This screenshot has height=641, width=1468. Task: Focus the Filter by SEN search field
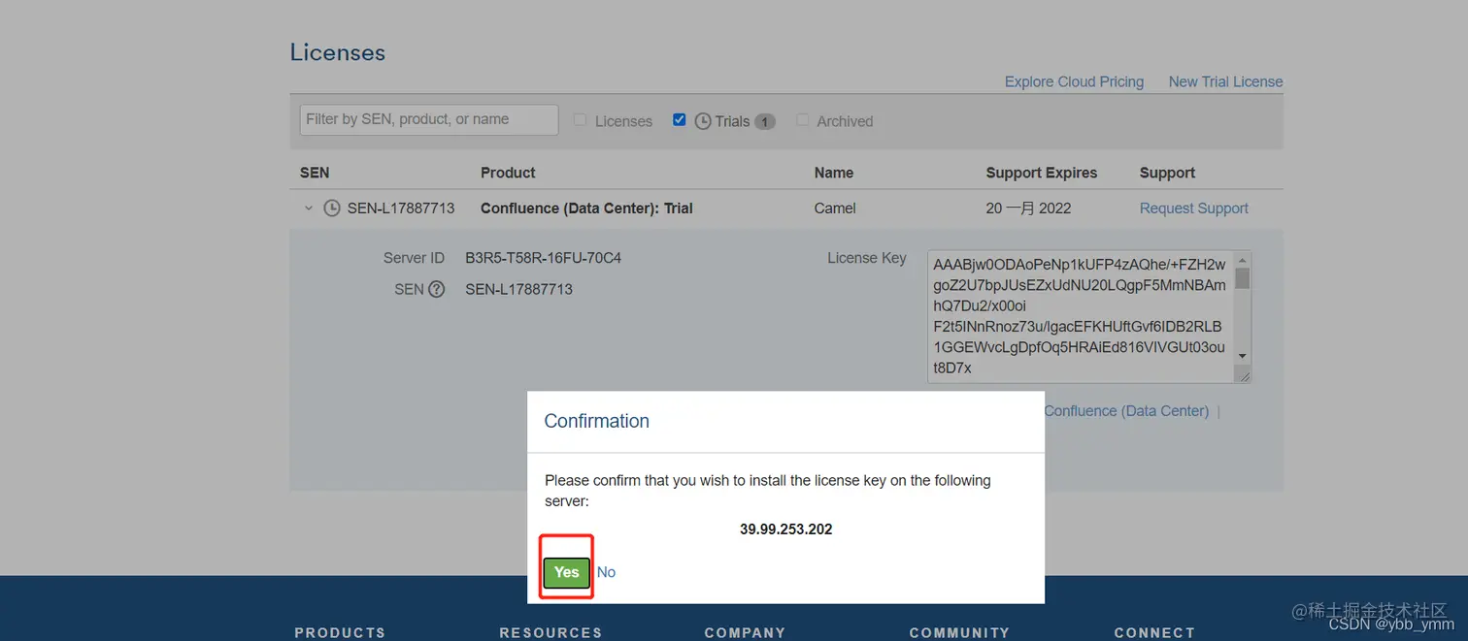[x=429, y=119]
